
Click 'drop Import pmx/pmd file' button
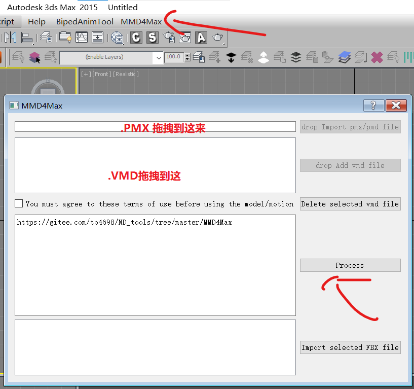click(350, 127)
